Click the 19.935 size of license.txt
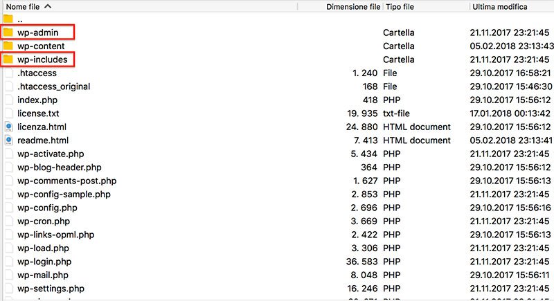 [x=362, y=113]
